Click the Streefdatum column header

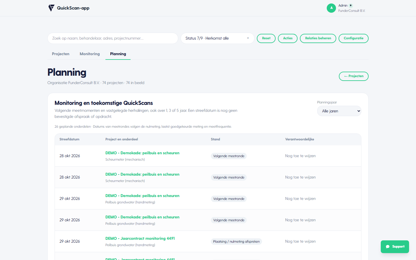(69, 139)
